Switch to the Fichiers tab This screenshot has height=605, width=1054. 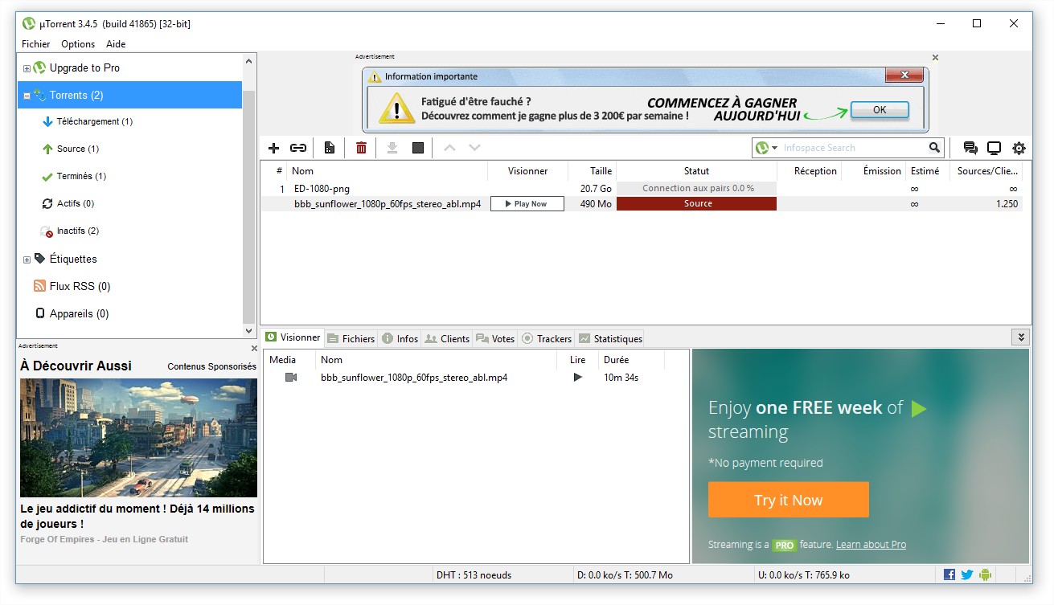click(x=351, y=338)
